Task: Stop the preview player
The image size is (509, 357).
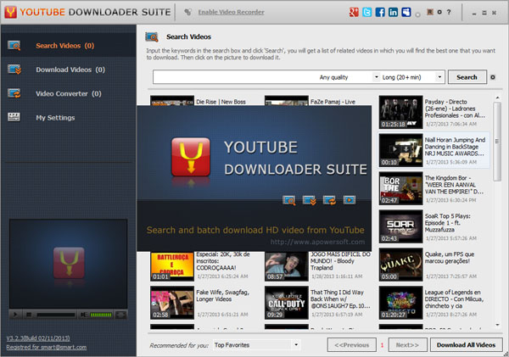Action: pyautogui.click(x=29, y=315)
